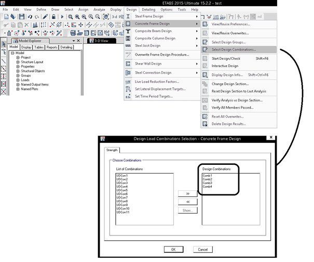Viewport: 314px width, 262px height.
Task: Choose Overwrite Frame Design Procedure entry
Action: (162, 55)
